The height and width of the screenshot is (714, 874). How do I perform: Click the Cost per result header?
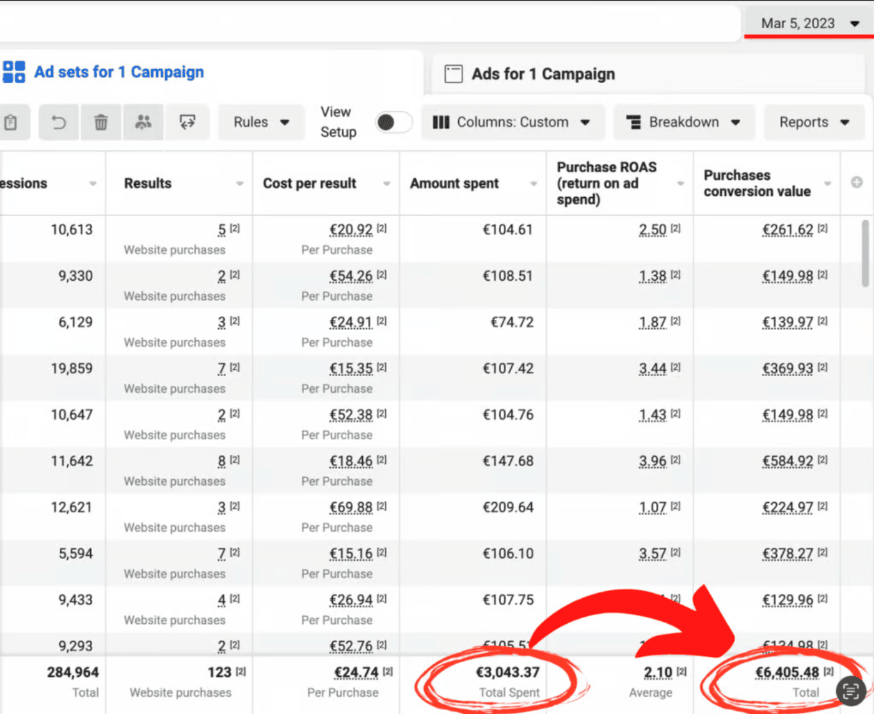[310, 184]
